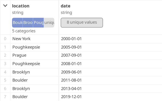Select the Prague location cell

[34, 55]
